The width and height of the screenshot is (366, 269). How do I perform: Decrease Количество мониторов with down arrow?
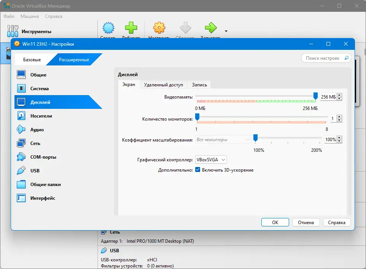[340, 120]
